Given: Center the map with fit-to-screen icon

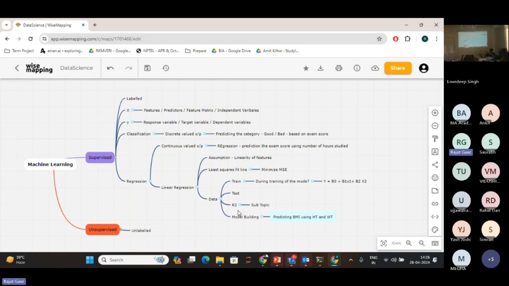Looking at the screenshot, I should point(384,243).
